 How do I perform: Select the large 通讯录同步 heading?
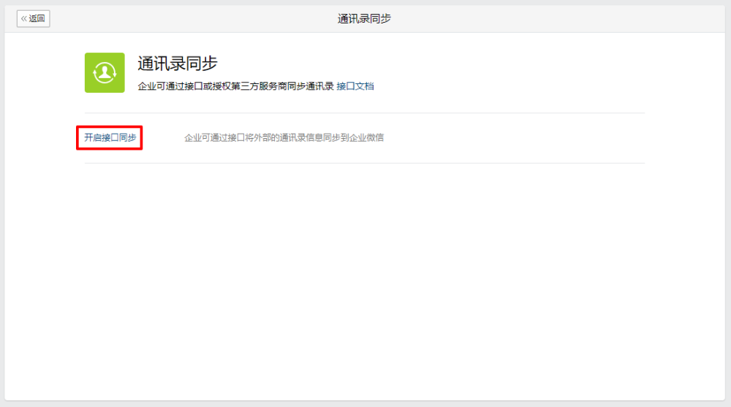pos(178,64)
